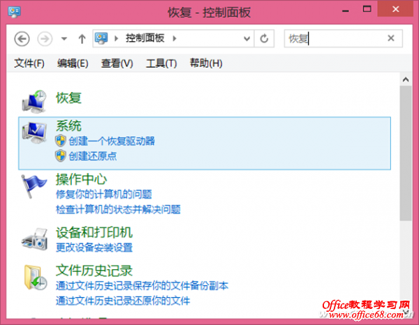The width and height of the screenshot is (419, 325).
Task: Open the 编辑(E) menu
Action: (73, 63)
